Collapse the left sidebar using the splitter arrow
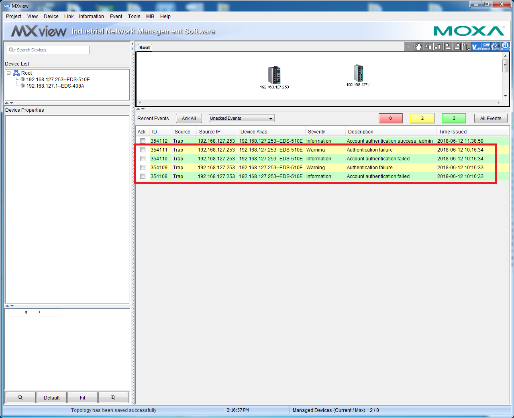This screenshot has height=418, width=514. [133, 43]
